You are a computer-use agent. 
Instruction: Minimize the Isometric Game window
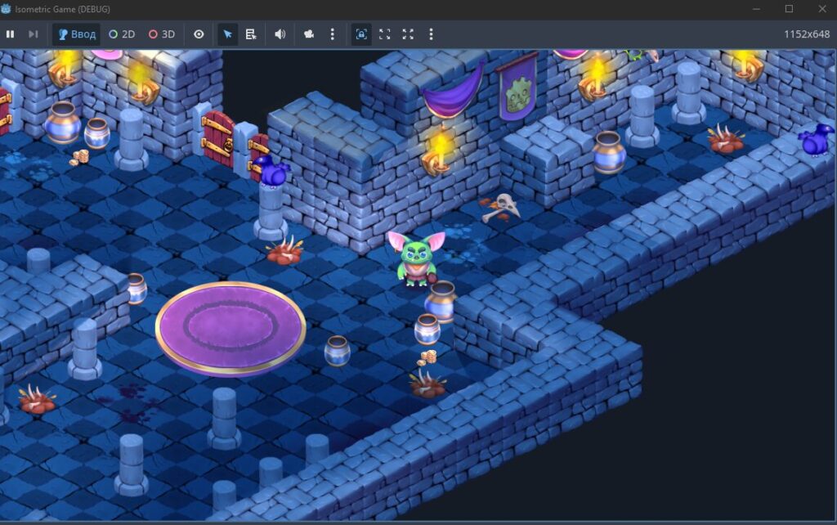pos(756,9)
